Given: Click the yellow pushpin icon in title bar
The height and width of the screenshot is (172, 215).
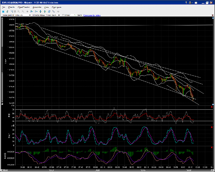Looking at the screenshot, I should click(x=186, y=2).
